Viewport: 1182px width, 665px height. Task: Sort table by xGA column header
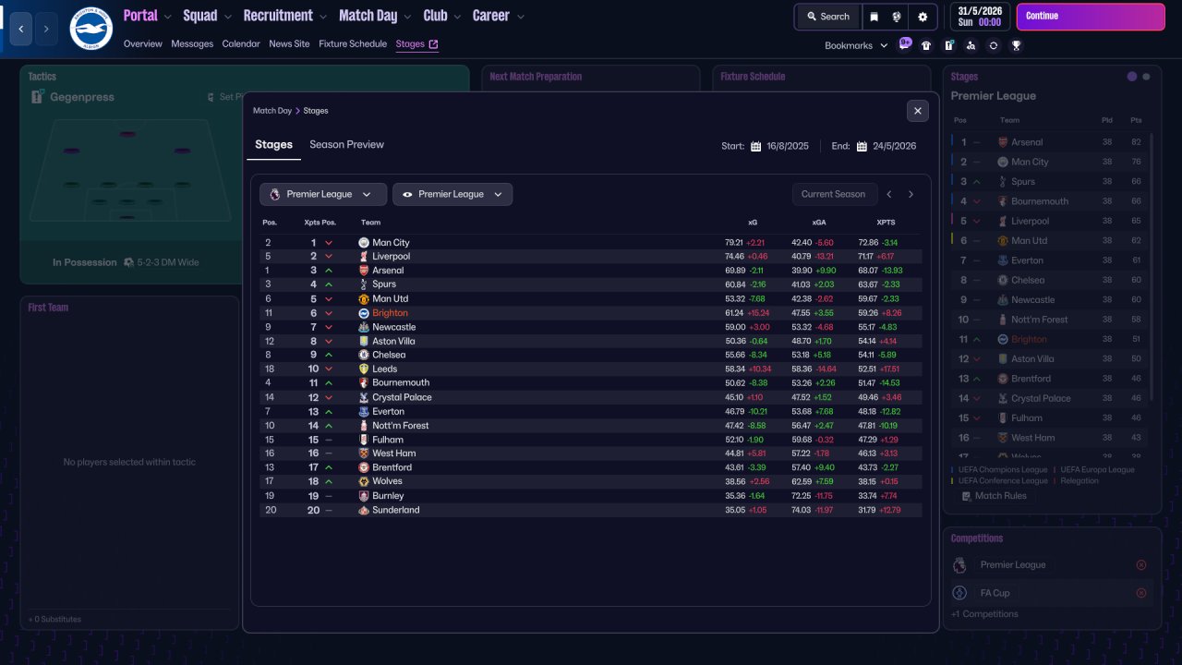coord(819,223)
